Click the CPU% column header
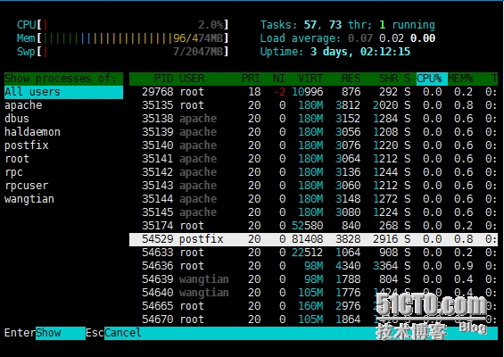504x357 pixels. 432,79
